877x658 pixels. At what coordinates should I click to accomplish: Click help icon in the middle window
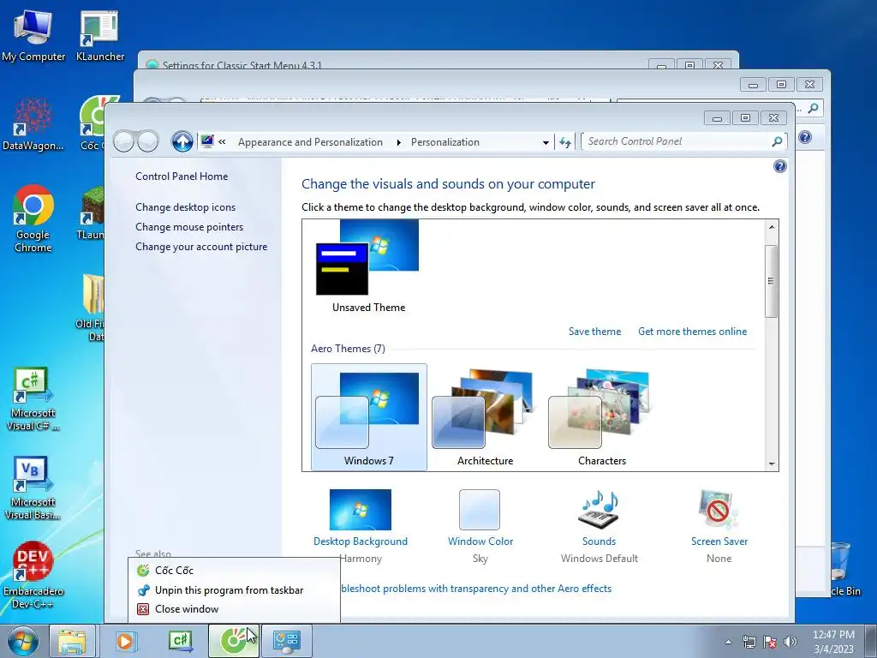805,137
